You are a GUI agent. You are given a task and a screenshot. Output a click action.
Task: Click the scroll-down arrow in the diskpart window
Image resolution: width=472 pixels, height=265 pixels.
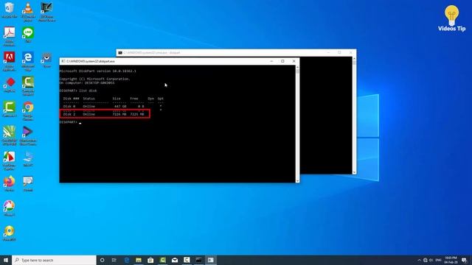pos(297,180)
